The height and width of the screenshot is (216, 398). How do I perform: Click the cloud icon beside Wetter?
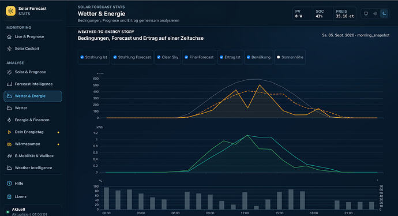(9, 108)
